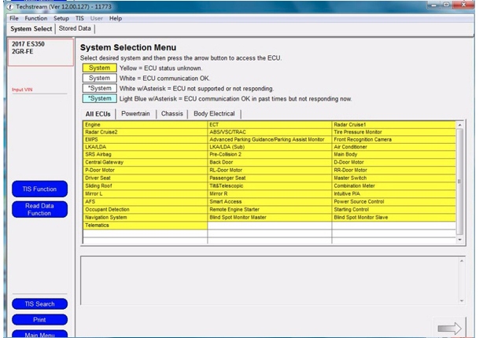This screenshot has width=483, height=338.
Task: Select the Sliding Roof system
Action: click(145, 186)
